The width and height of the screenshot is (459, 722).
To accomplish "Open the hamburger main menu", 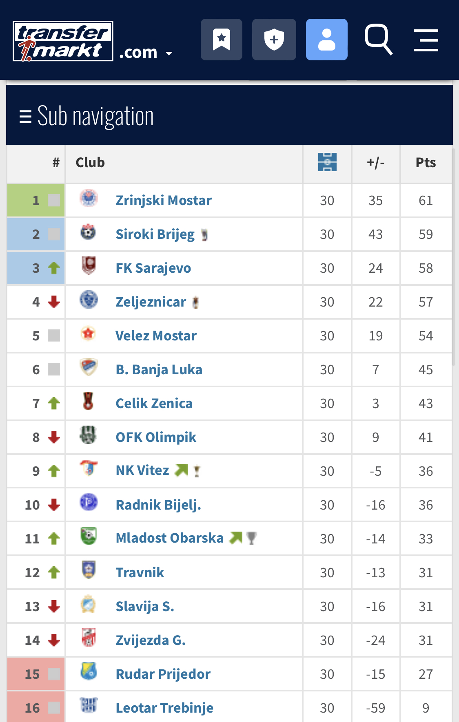I will pos(426,40).
